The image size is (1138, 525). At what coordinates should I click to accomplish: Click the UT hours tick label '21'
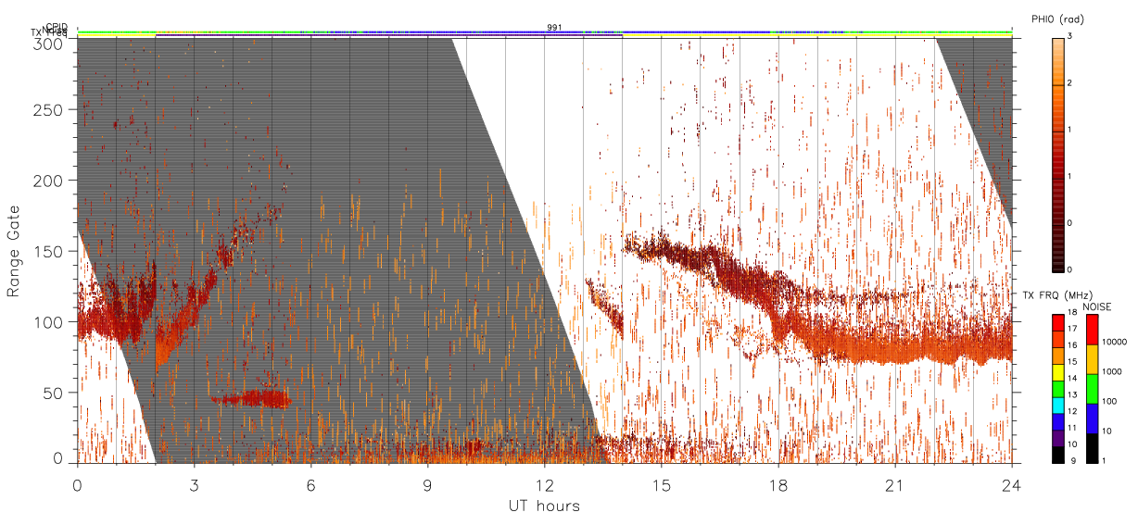(x=894, y=485)
